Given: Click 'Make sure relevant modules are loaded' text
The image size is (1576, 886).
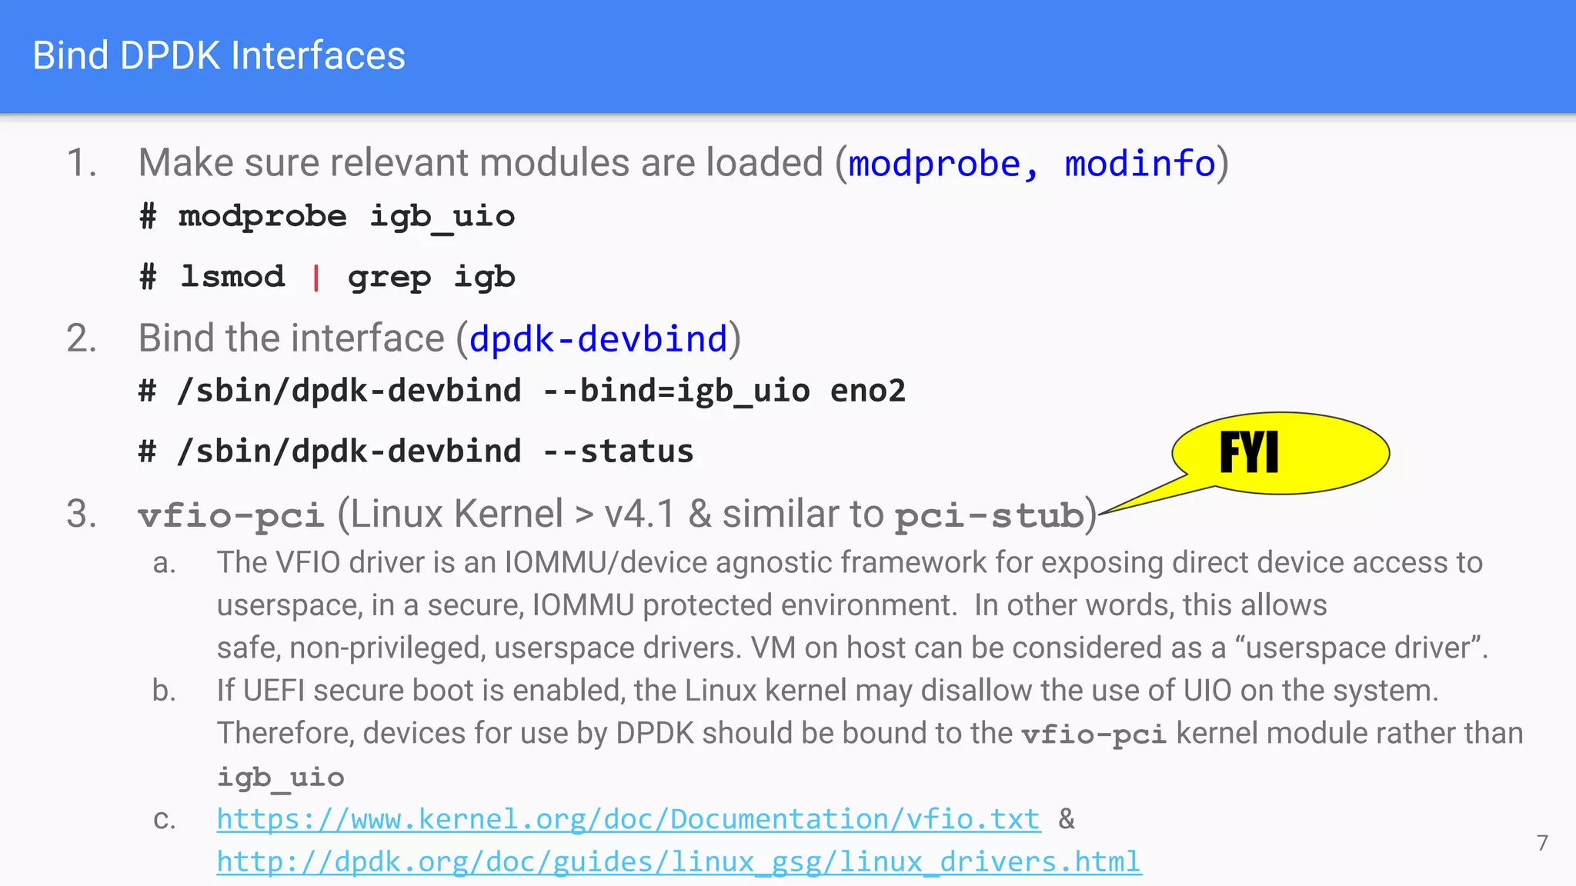Looking at the screenshot, I should tap(481, 163).
